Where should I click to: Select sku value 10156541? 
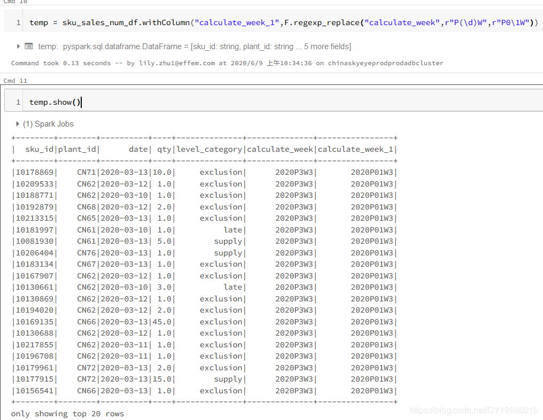coord(35,391)
